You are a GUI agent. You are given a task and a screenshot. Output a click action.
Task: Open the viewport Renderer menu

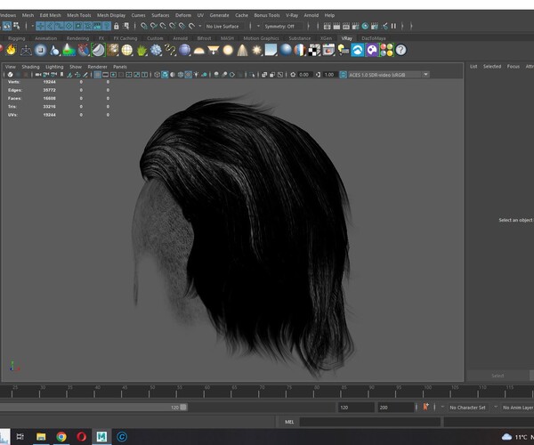click(x=97, y=67)
